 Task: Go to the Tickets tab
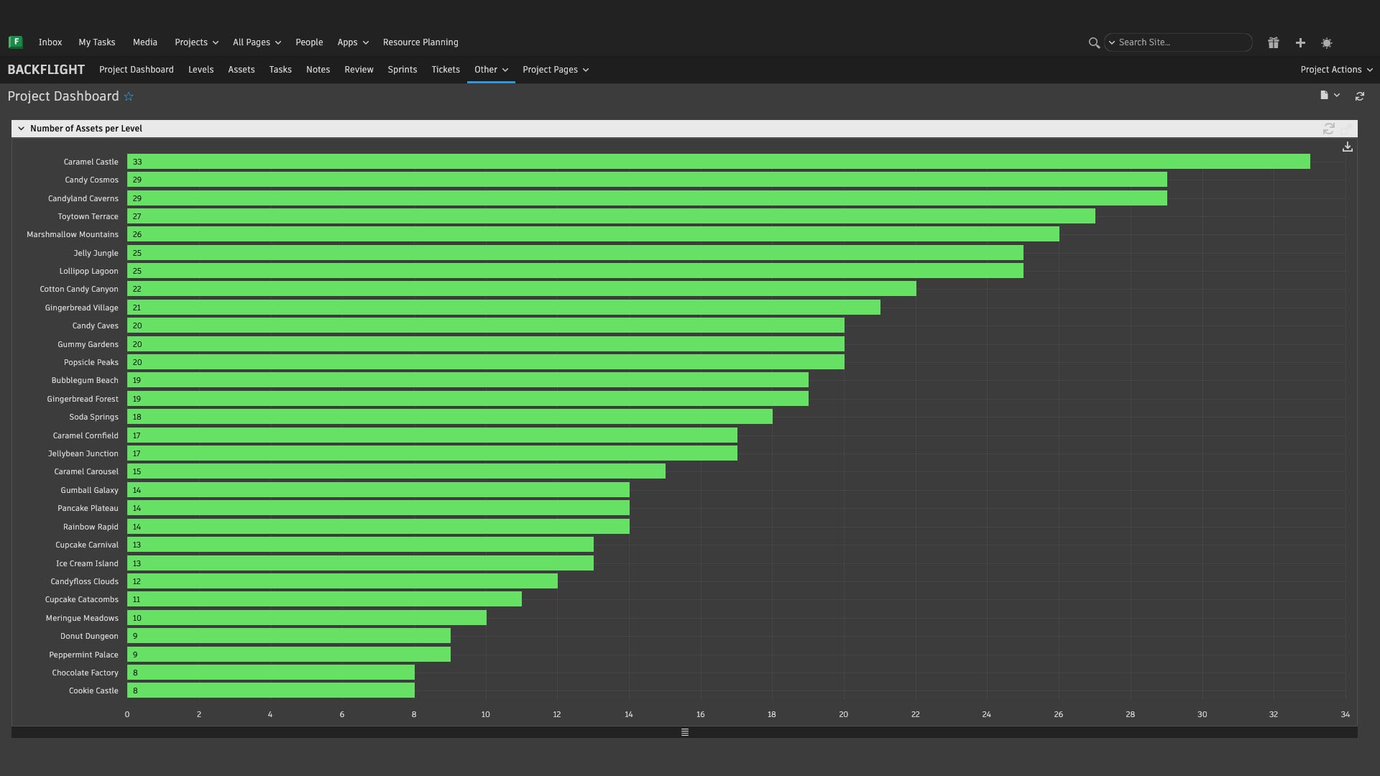446,70
